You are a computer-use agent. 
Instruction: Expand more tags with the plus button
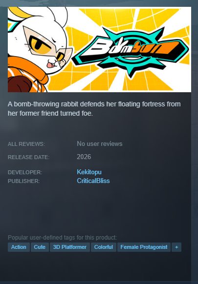pos(176,247)
